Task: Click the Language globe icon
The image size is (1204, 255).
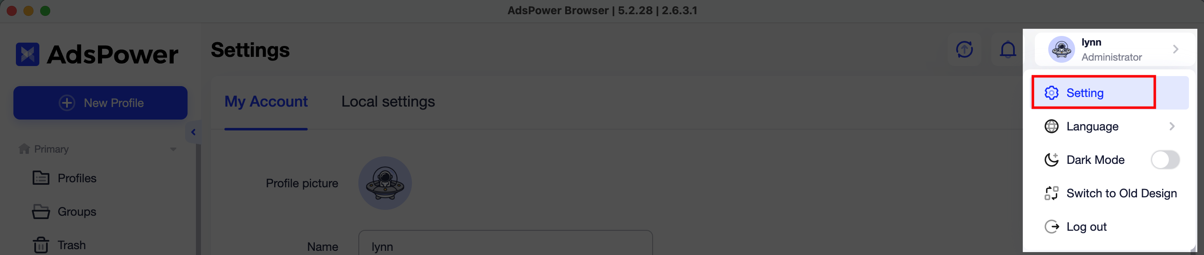Action: coord(1051,127)
